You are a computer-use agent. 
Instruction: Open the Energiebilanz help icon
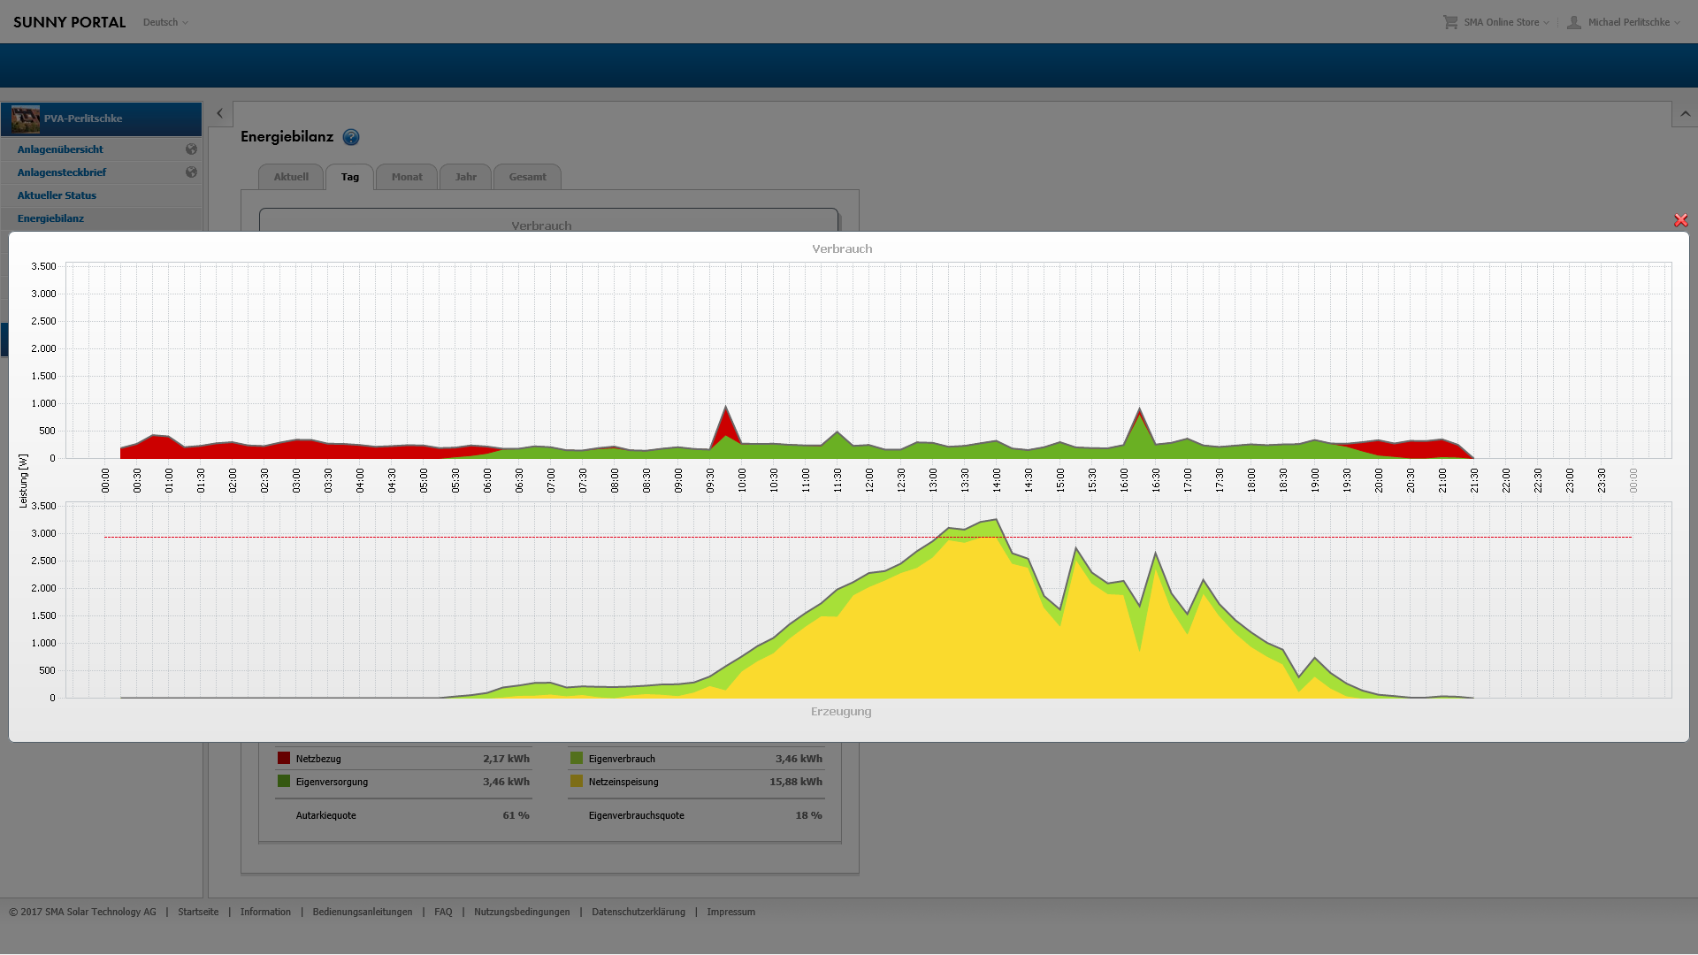351,137
